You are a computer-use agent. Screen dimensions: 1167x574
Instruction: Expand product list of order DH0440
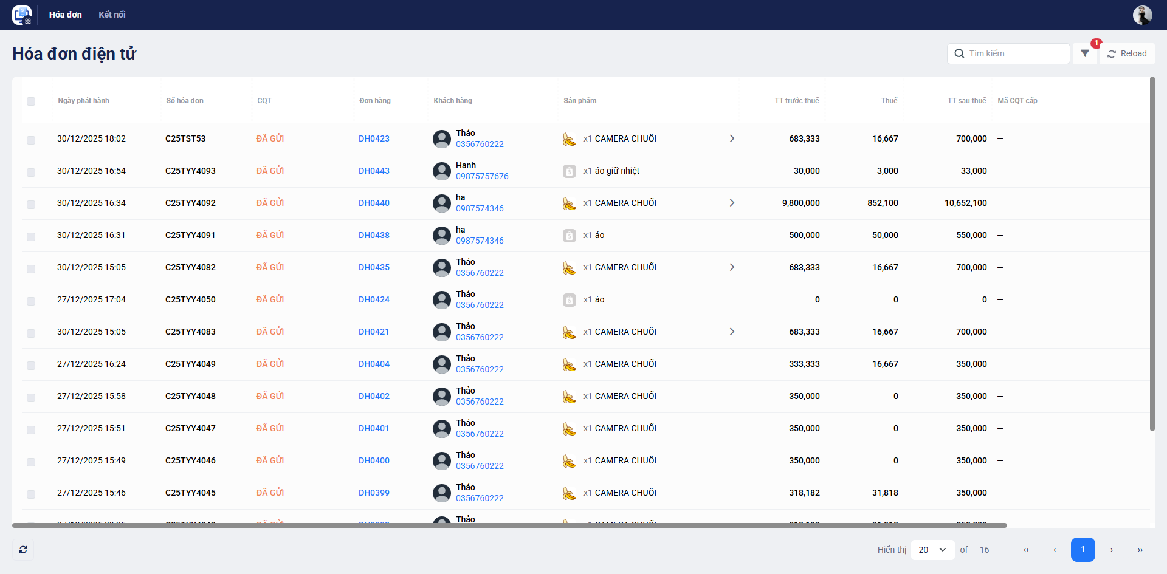pyautogui.click(x=732, y=203)
